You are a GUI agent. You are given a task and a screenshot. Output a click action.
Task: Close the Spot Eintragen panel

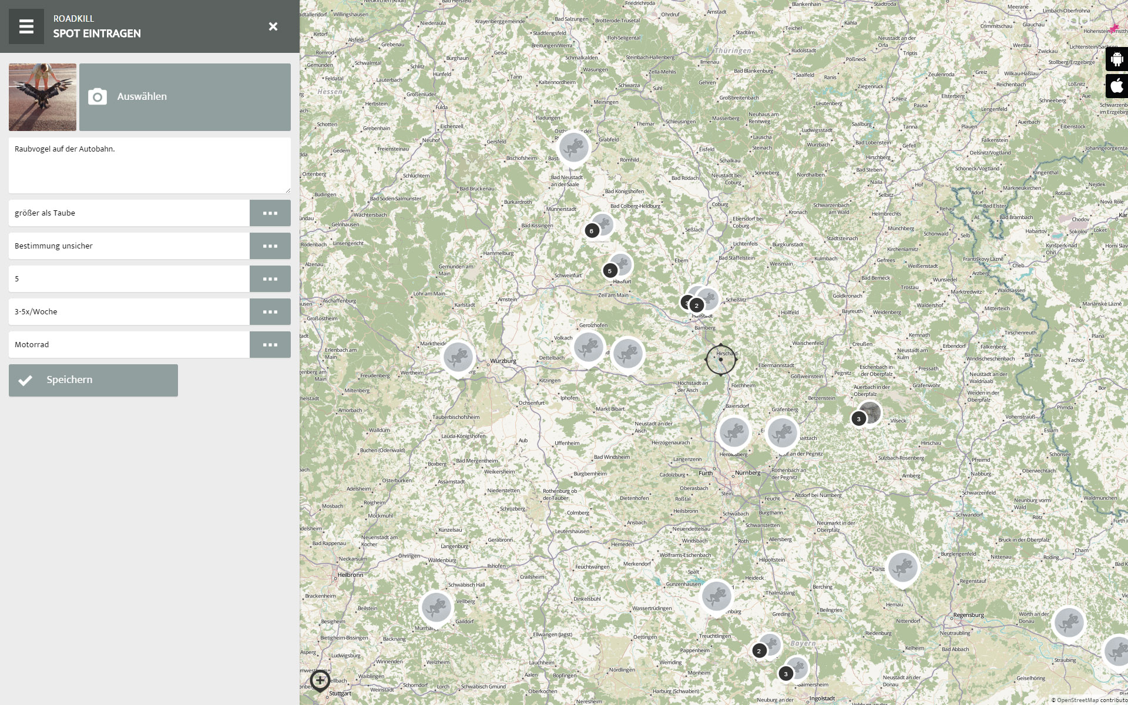pyautogui.click(x=273, y=26)
